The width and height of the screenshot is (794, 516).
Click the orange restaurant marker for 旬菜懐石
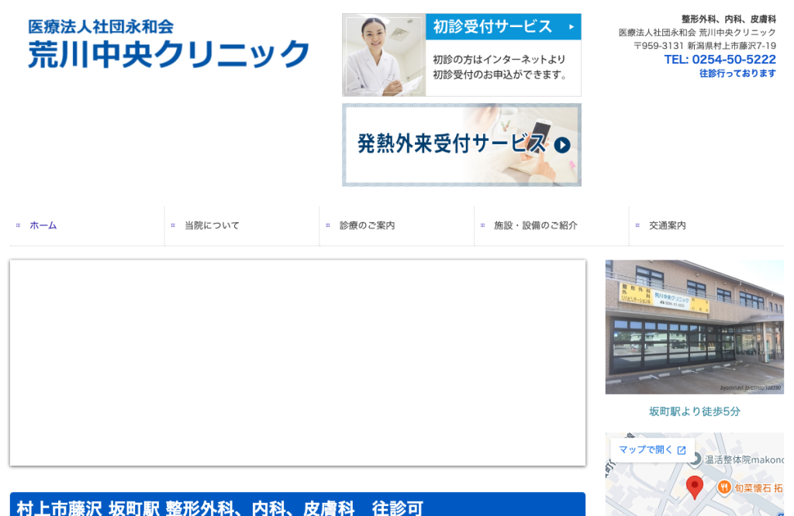click(x=724, y=487)
